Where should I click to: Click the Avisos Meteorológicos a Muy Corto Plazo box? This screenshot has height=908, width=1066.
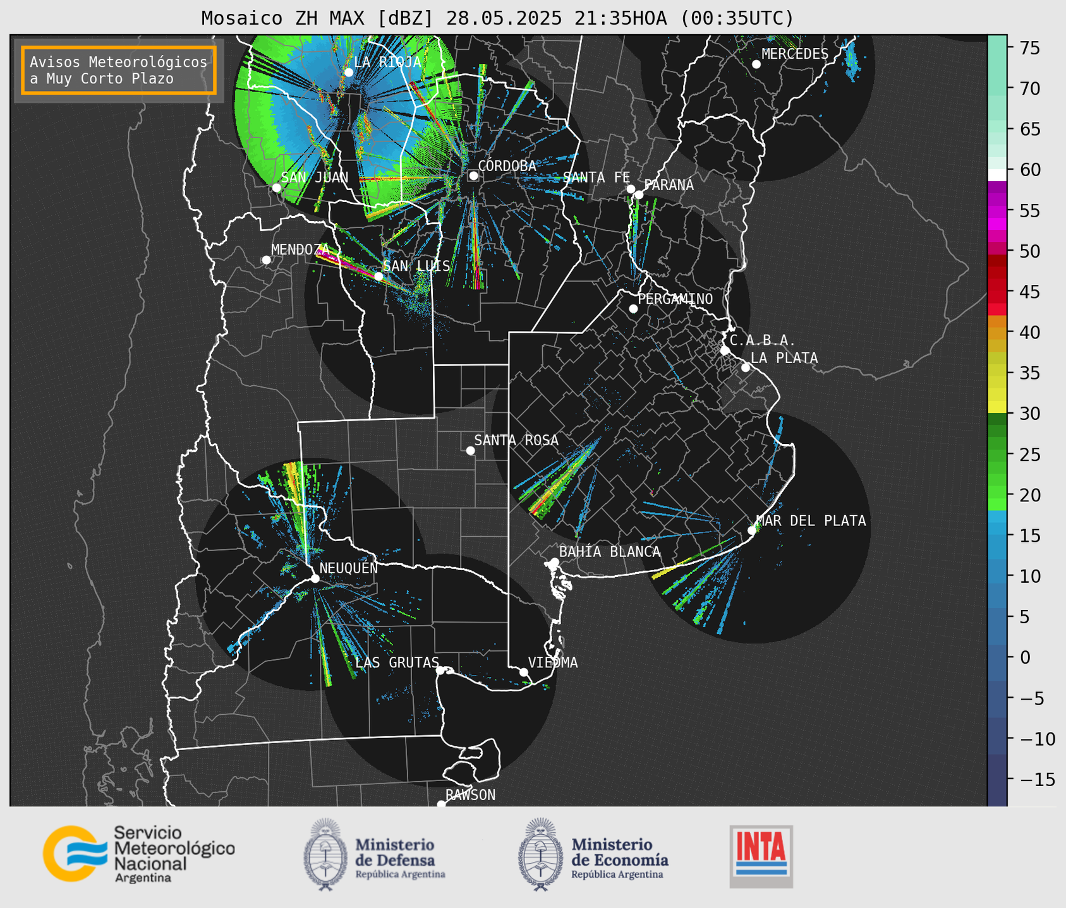pyautogui.click(x=119, y=70)
